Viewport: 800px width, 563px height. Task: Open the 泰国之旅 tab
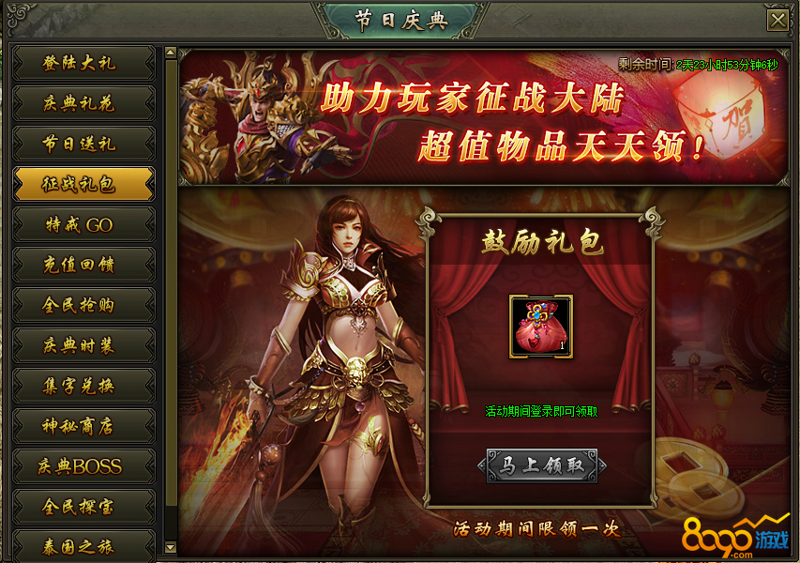click(83, 546)
